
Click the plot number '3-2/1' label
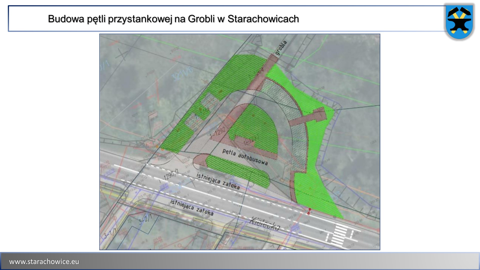click(145, 219)
